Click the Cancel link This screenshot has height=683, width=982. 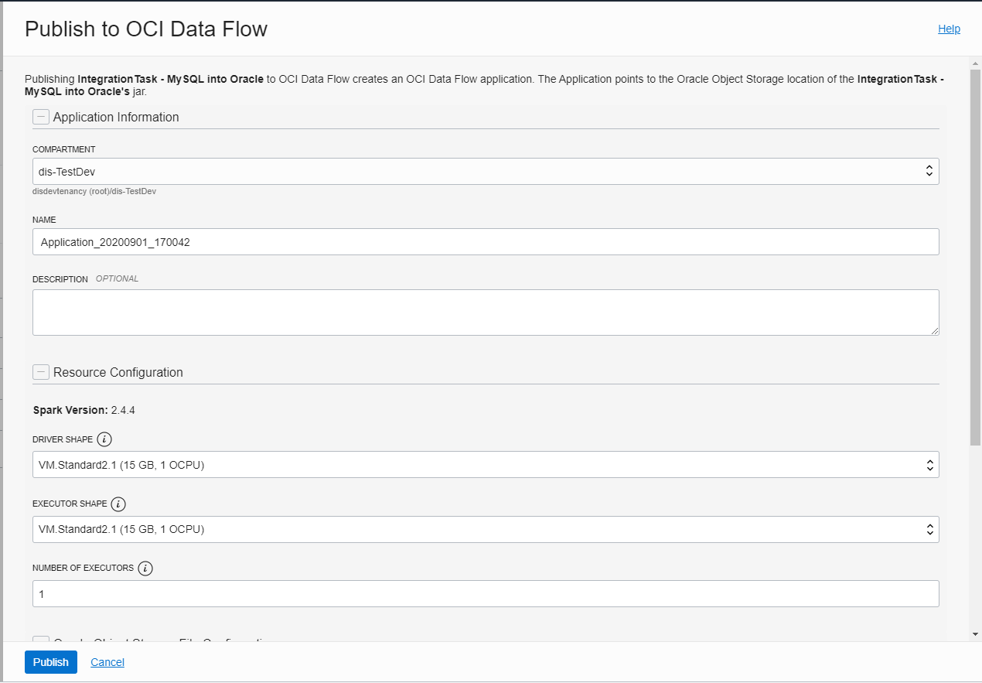[107, 662]
